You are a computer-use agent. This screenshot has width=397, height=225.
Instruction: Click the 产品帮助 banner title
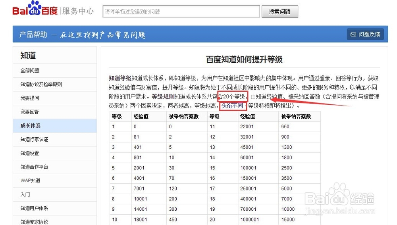[33, 35]
